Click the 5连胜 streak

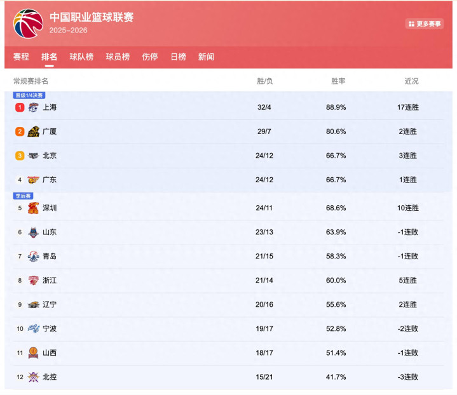(408, 281)
